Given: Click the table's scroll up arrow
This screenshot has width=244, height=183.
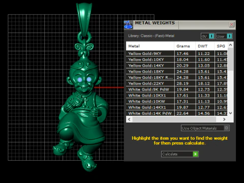Looking at the screenshot, I should coord(230,45).
